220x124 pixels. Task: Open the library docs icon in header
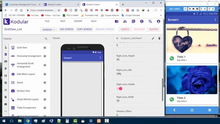[133, 21]
